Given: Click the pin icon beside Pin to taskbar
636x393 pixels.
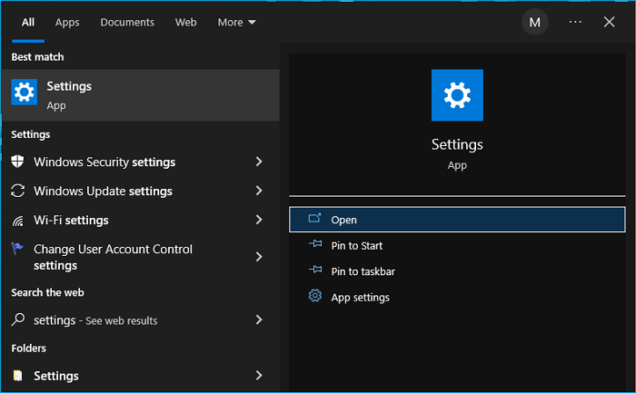Looking at the screenshot, I should [x=315, y=270].
